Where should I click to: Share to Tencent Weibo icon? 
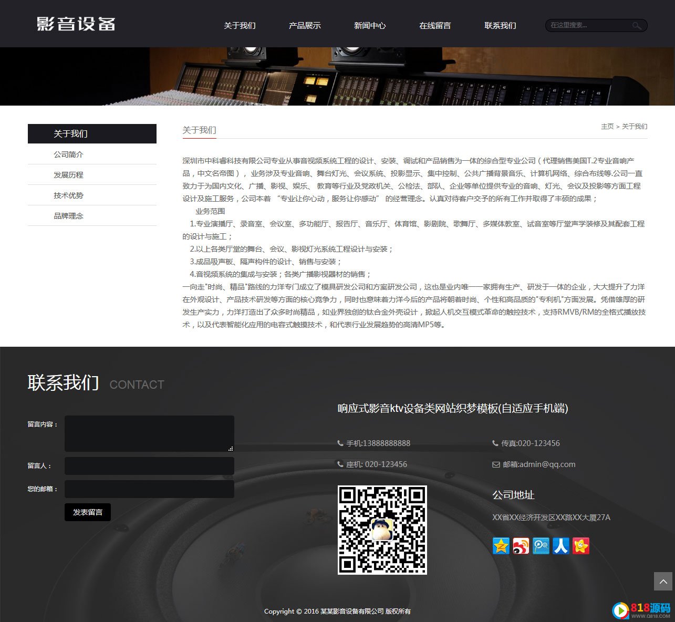click(541, 546)
